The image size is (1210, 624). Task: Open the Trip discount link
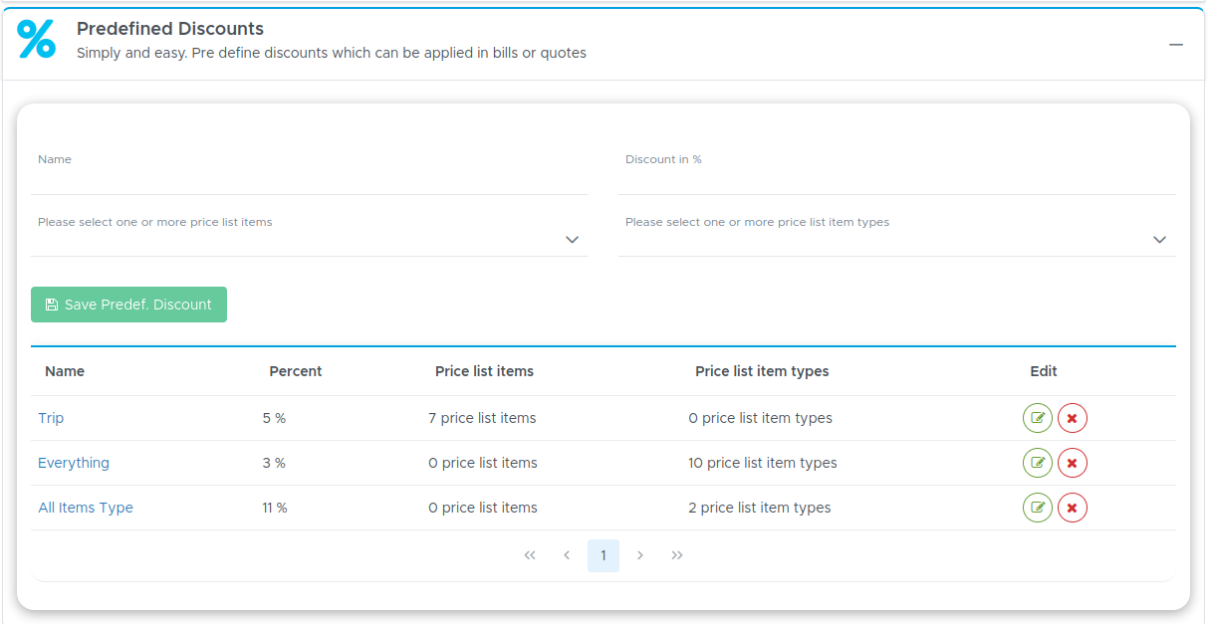51,418
